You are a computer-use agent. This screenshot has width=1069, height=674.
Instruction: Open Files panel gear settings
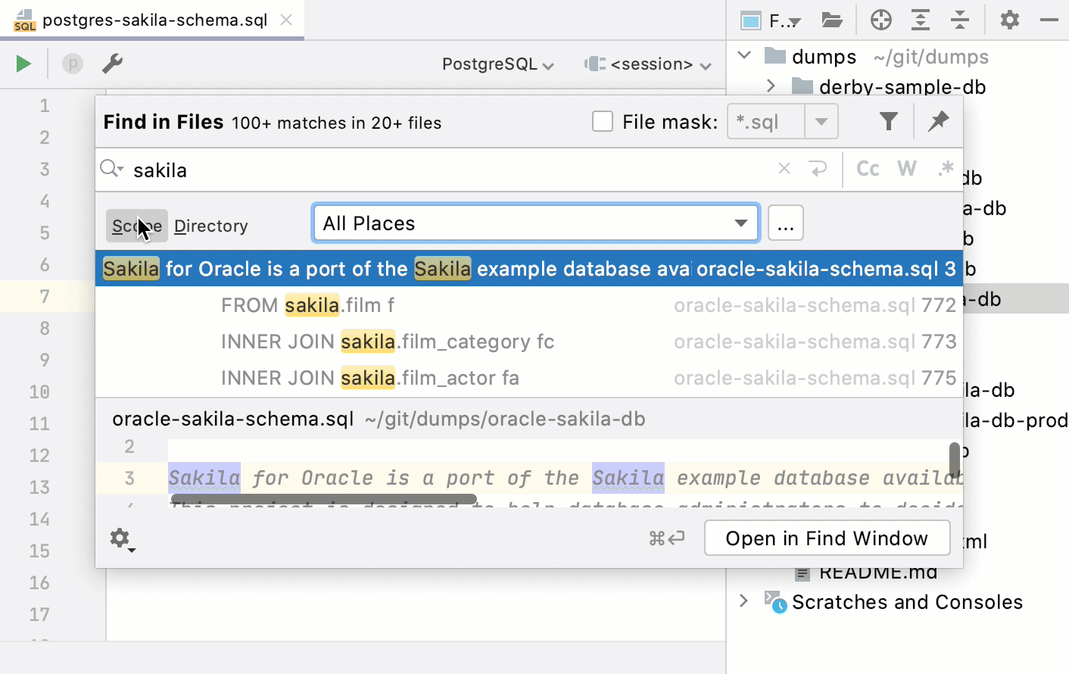[x=1010, y=20]
